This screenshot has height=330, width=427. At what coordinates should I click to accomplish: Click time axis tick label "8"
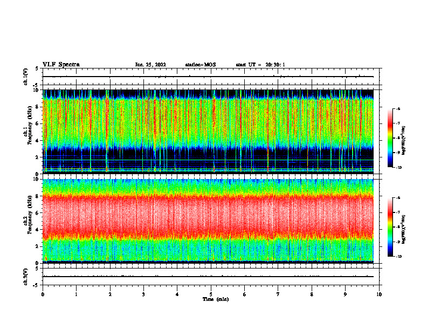pyautogui.click(x=312, y=294)
